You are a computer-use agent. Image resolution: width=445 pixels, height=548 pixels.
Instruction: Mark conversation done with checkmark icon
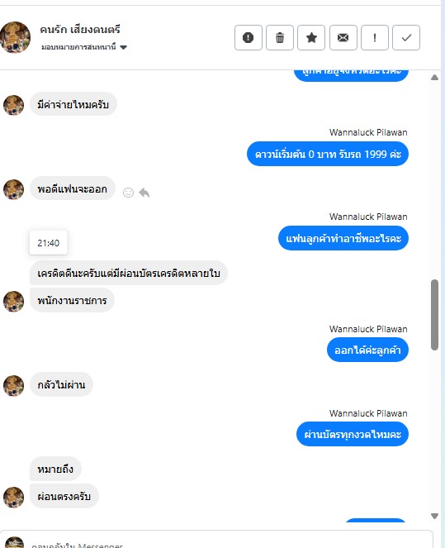tap(406, 37)
